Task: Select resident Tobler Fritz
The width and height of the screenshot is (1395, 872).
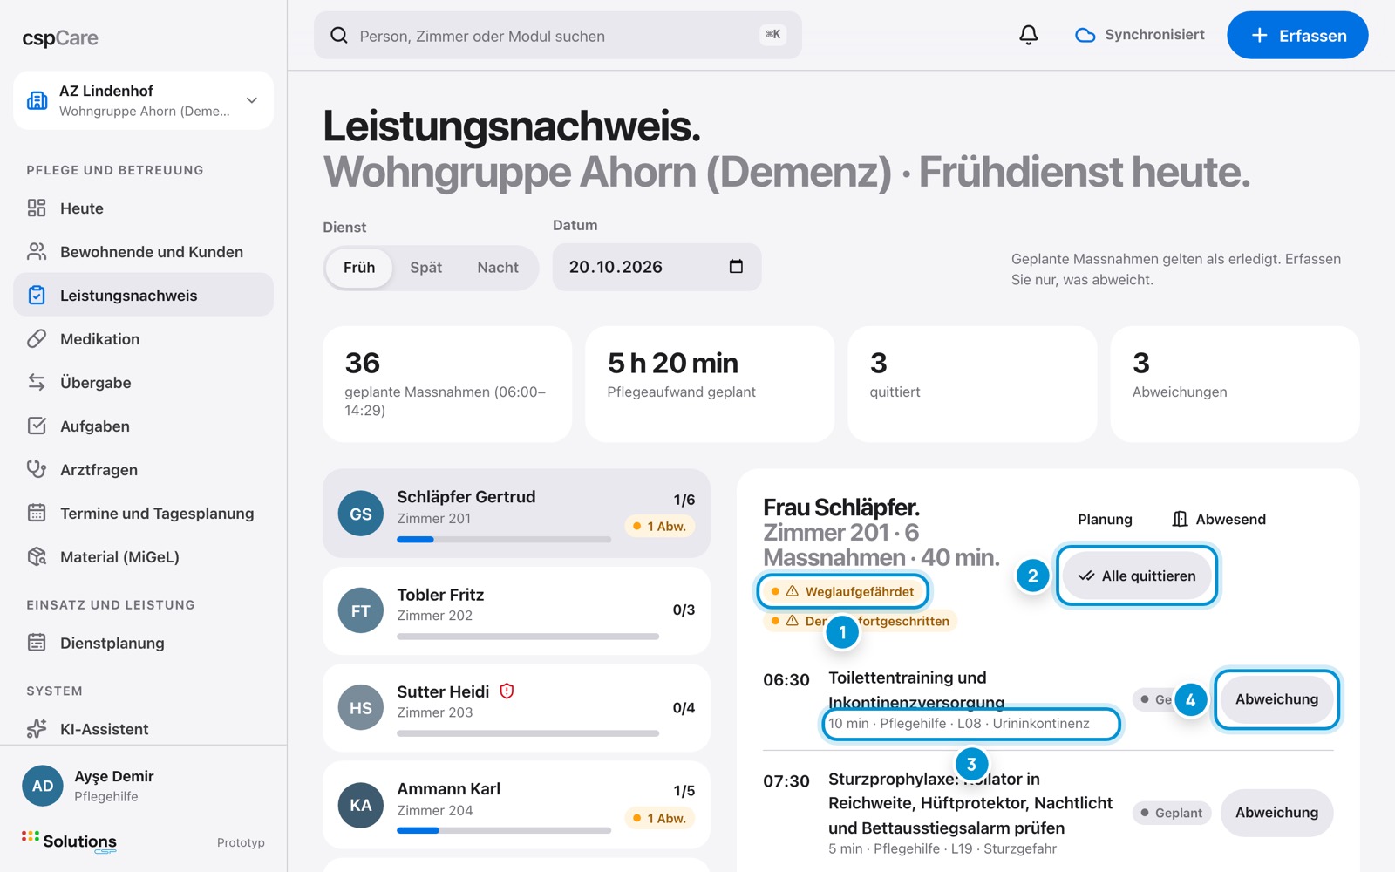Action: (x=516, y=610)
